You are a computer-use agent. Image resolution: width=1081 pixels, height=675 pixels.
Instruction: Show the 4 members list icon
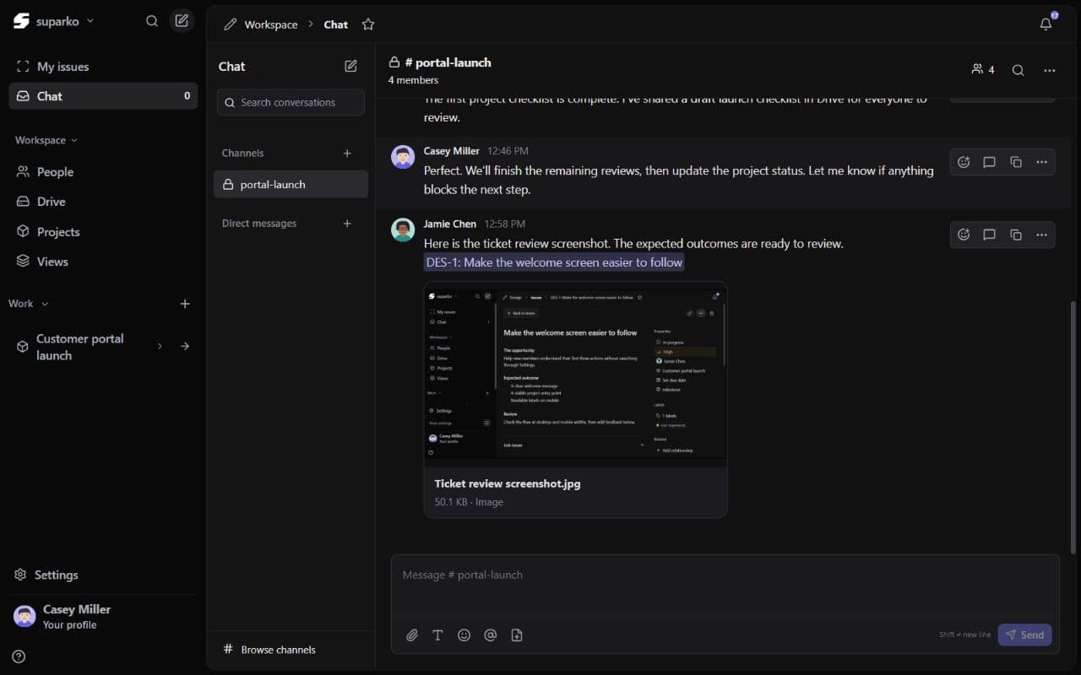983,70
